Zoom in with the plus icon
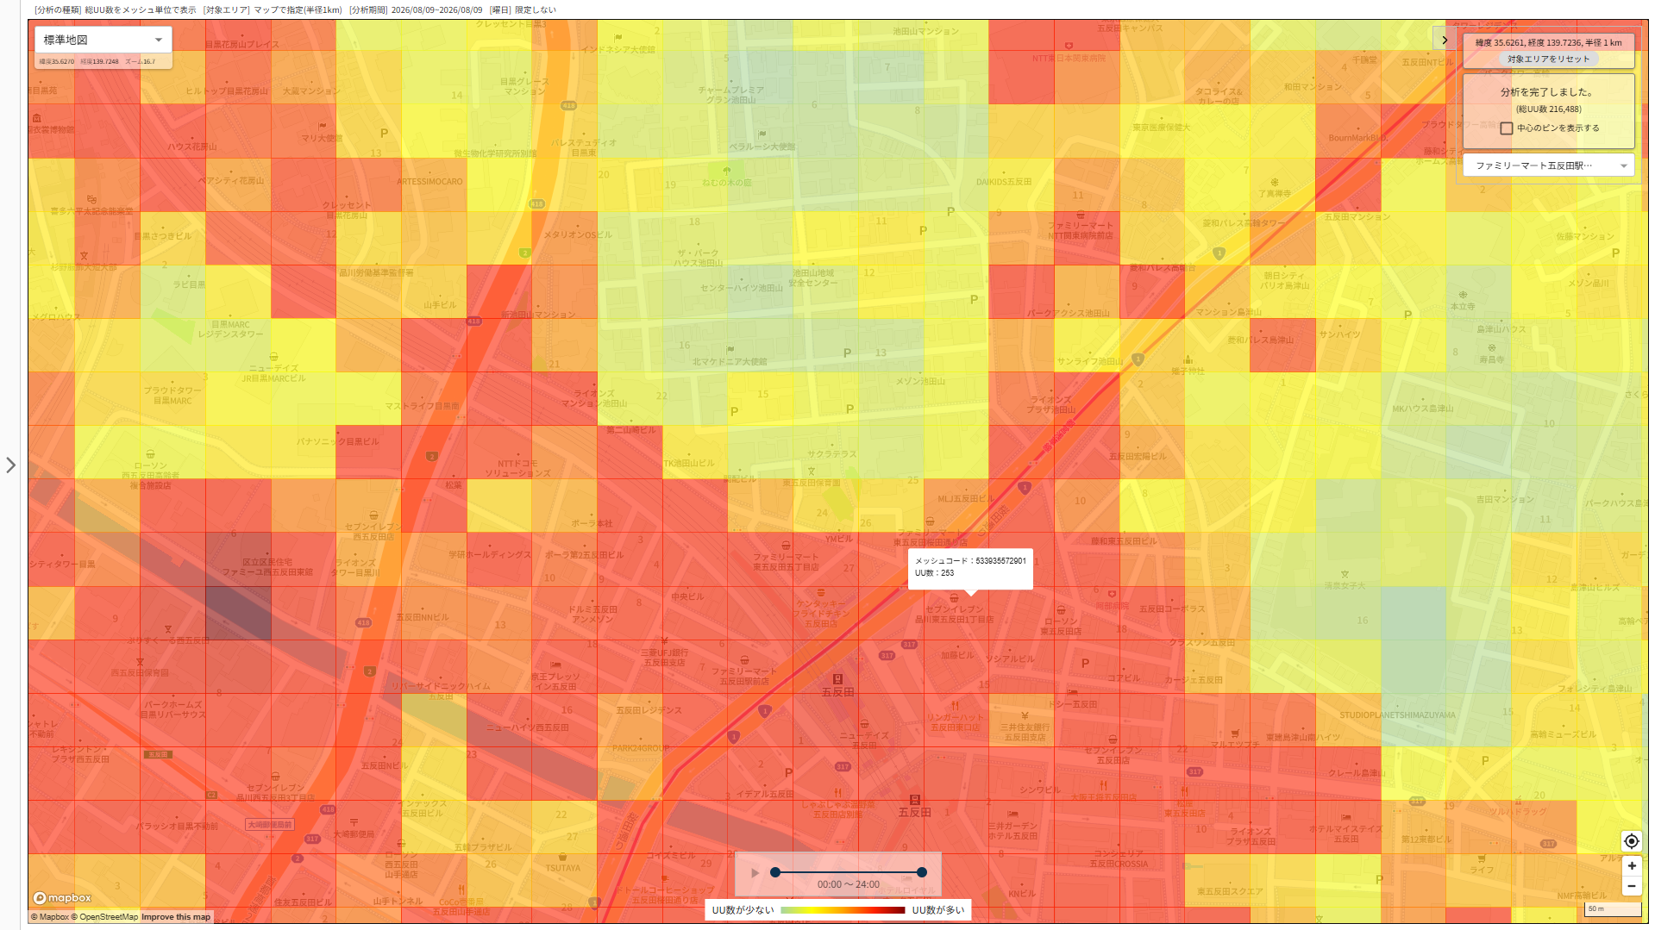The width and height of the screenshot is (1655, 930). (x=1631, y=865)
